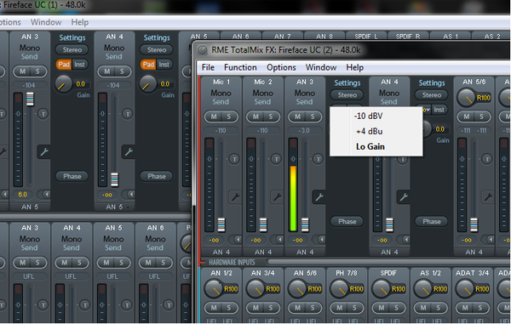Toggle Inst button in Fireface UC (2) settings
Viewport: 511px width, 324px height.
[x=439, y=110]
